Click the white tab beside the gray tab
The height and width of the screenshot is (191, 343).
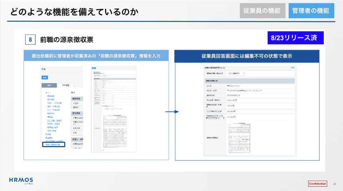tap(65, 85)
